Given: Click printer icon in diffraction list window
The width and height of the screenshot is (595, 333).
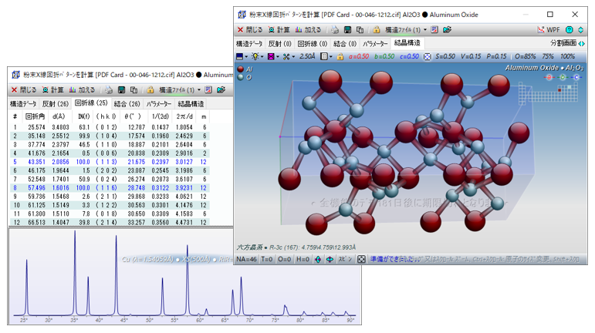Looking at the screenshot, I should tap(109, 89).
